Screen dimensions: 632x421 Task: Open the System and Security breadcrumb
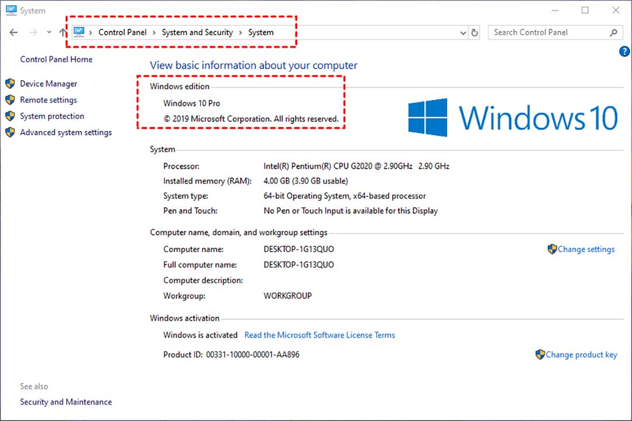tap(197, 32)
